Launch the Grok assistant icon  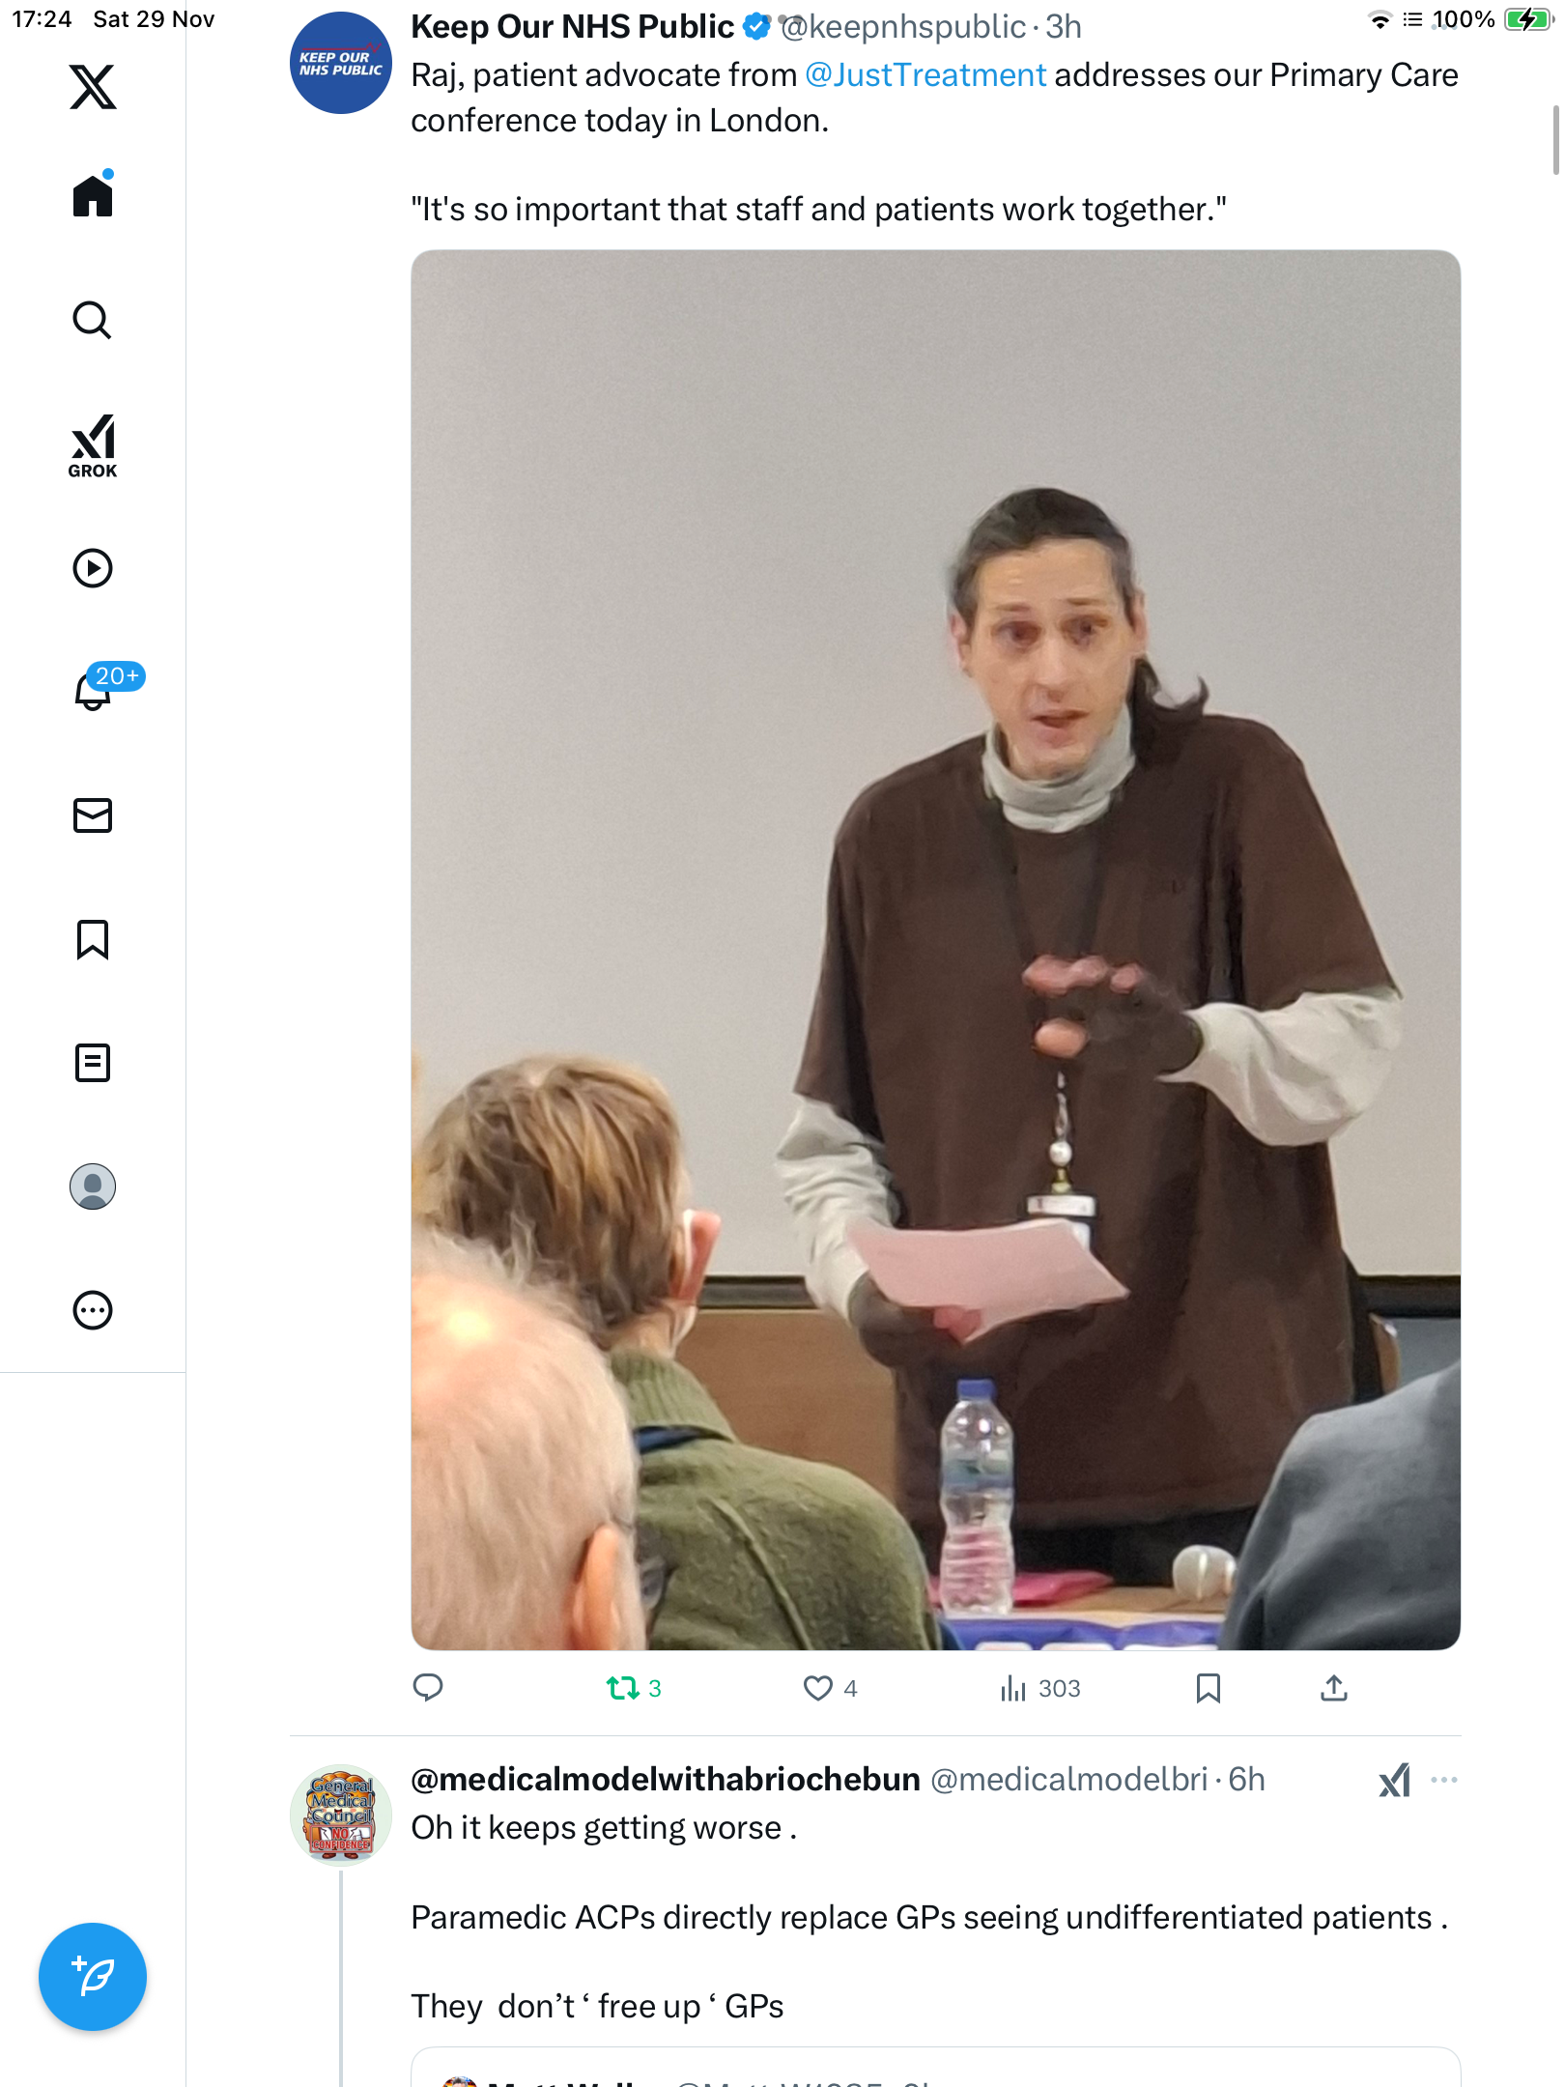[x=93, y=446]
